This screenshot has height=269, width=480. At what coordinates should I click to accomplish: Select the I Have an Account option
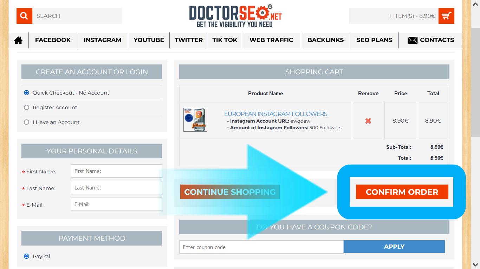(x=26, y=122)
